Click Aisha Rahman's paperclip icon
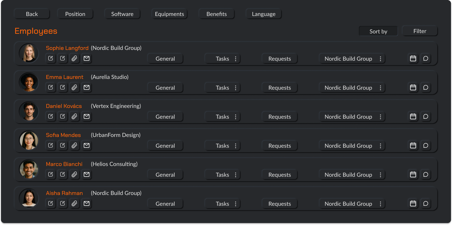 point(74,204)
